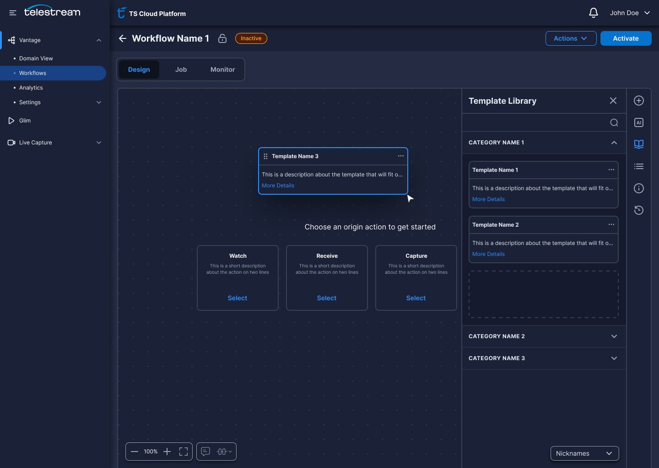Zoom out with the minus icon
659x468 pixels.
coord(135,452)
